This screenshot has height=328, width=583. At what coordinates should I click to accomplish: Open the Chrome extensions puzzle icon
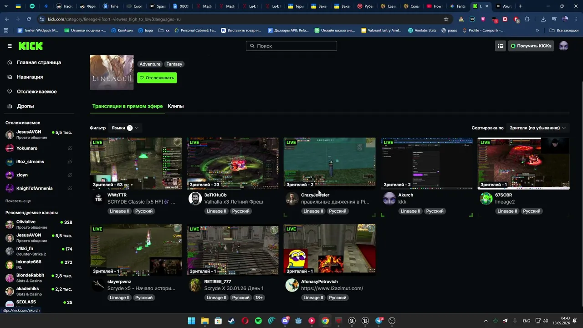[527, 19]
